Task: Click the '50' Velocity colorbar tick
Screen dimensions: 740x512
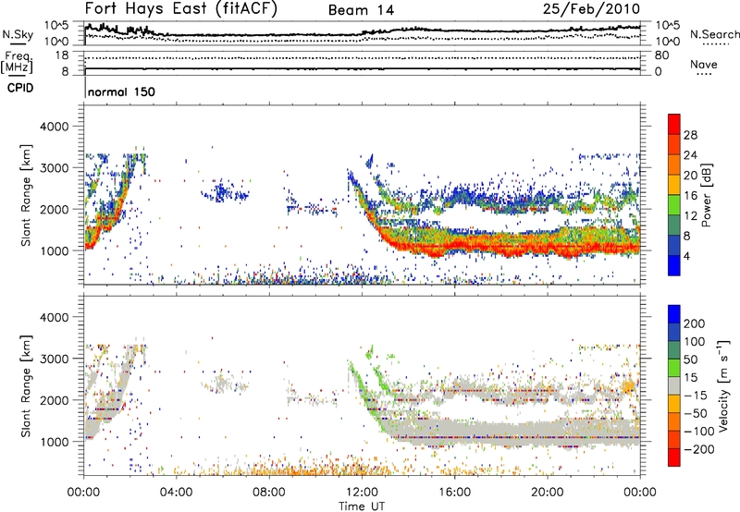Action: (x=690, y=360)
